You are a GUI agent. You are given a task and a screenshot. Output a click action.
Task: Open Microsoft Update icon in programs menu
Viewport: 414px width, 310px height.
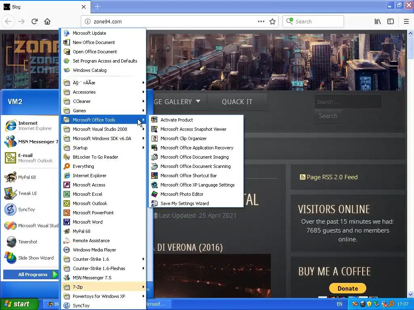click(67, 33)
